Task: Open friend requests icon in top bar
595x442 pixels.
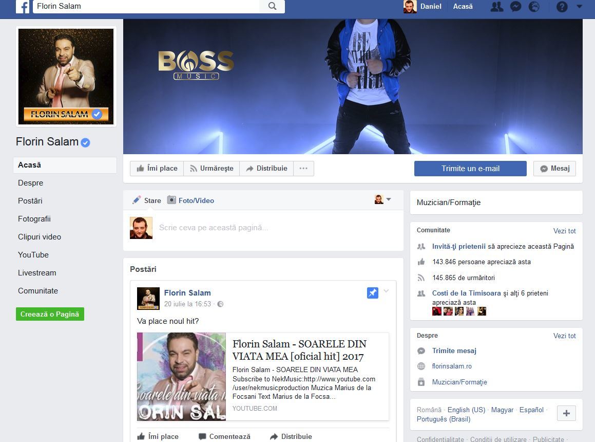Action: pyautogui.click(x=496, y=7)
